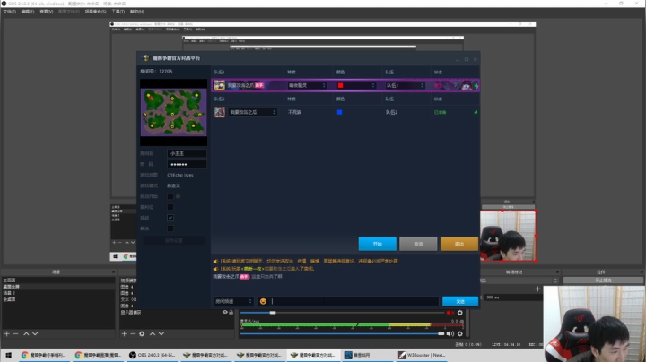Open 查看(V) menu in OBS
Image resolution: width=646 pixels, height=362 pixels.
click(x=46, y=12)
